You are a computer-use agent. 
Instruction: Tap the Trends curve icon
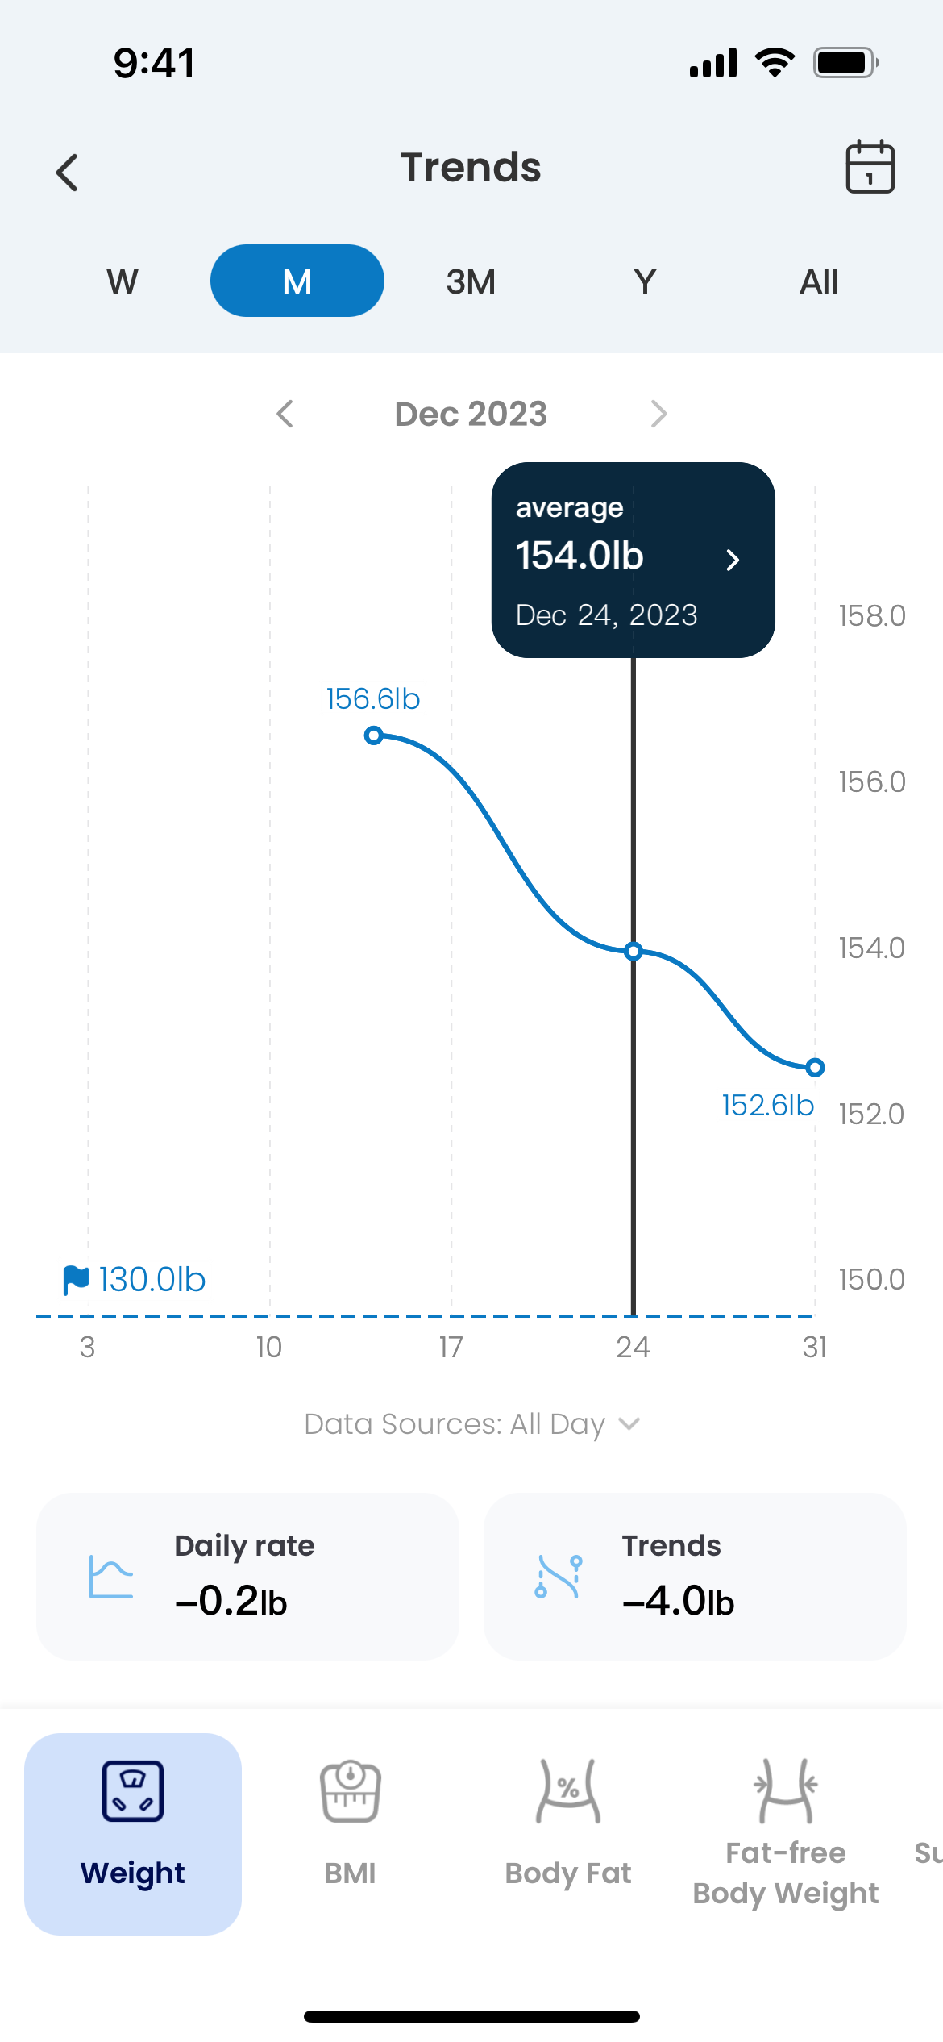pyautogui.click(x=558, y=1576)
